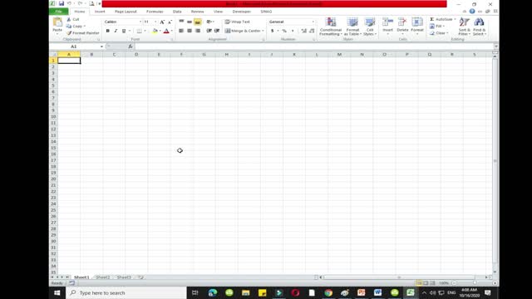532x299 pixels.
Task: Switch to the Formulas tab
Action: pyautogui.click(x=155, y=12)
